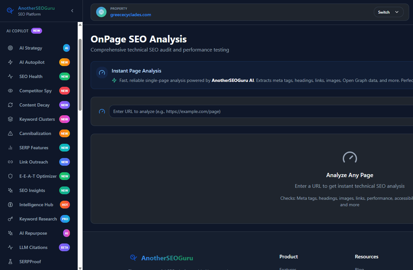Click the HOT badge on Intelligence Hub

tap(65, 205)
